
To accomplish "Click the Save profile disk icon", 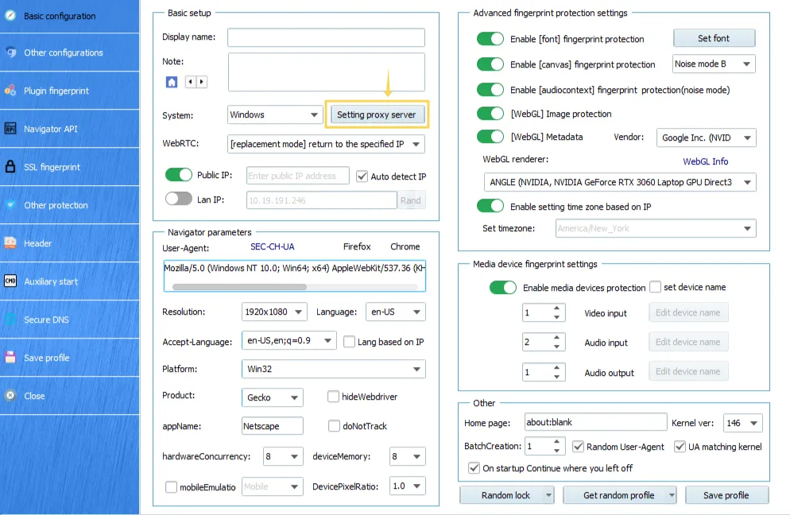I will click(x=10, y=358).
